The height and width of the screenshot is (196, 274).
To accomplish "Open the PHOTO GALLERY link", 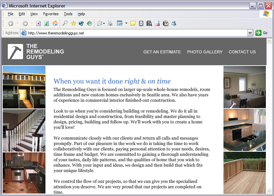I will [x=205, y=52].
